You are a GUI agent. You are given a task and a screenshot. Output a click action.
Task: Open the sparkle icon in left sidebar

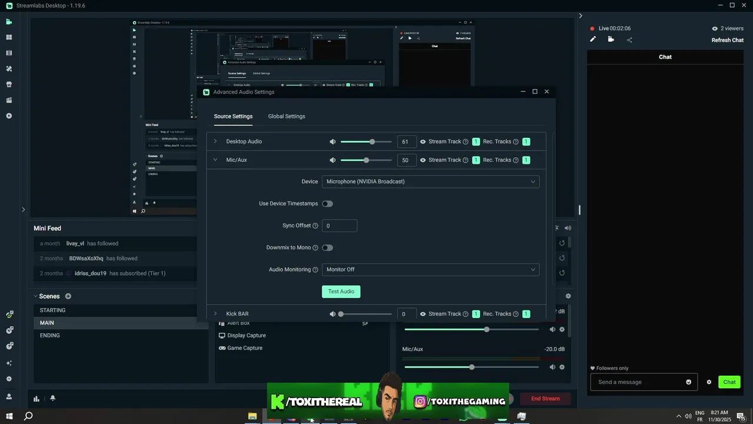pyautogui.click(x=9, y=363)
